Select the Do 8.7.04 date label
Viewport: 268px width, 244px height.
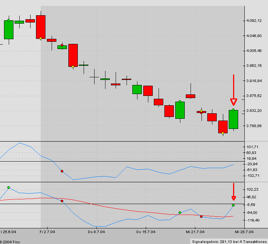coord(96,231)
